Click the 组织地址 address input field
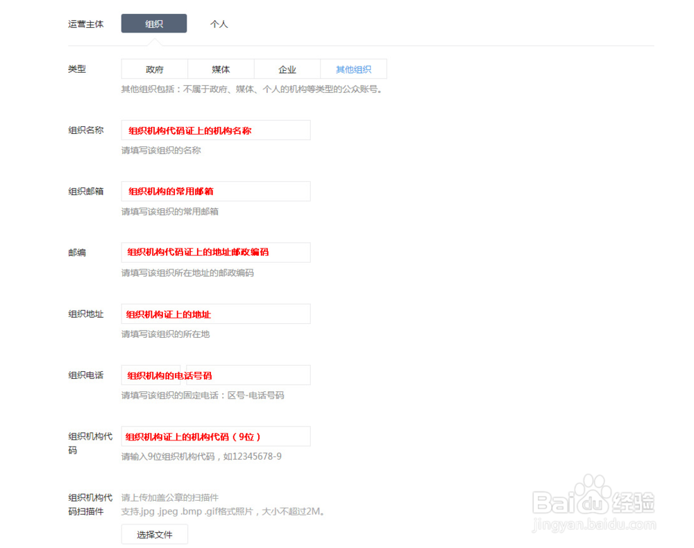694x548 pixels. [215, 314]
